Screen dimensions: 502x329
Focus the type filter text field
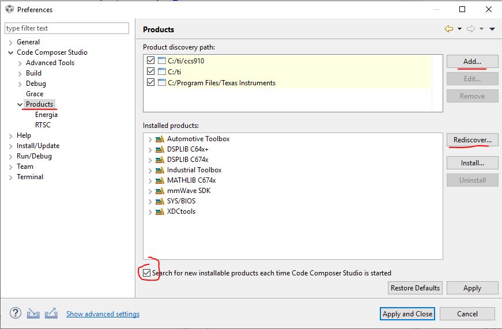point(67,28)
